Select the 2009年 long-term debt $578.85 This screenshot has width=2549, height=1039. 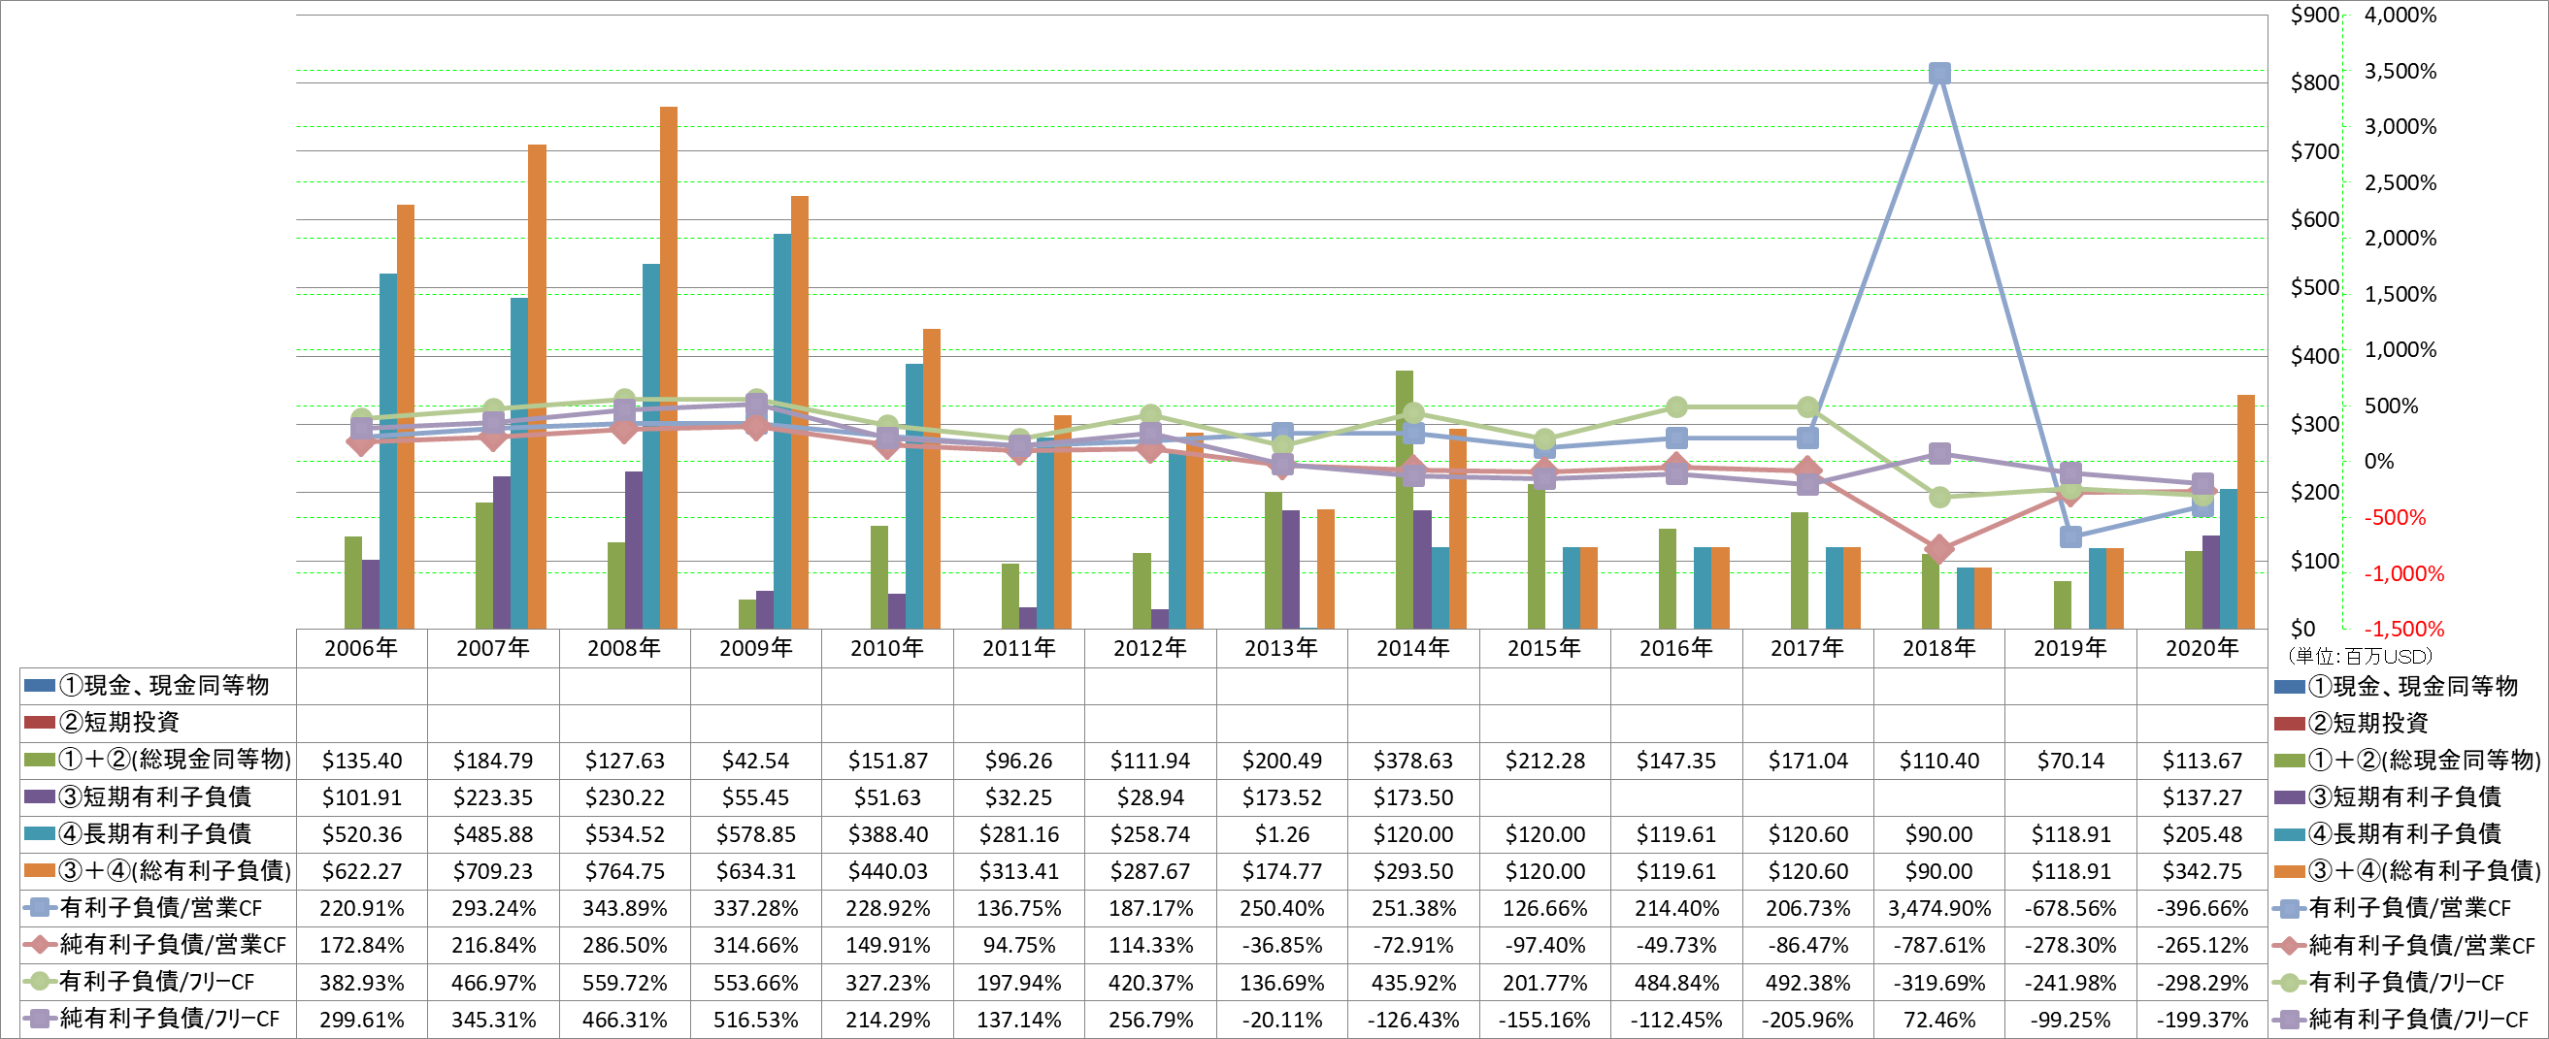[x=756, y=834]
